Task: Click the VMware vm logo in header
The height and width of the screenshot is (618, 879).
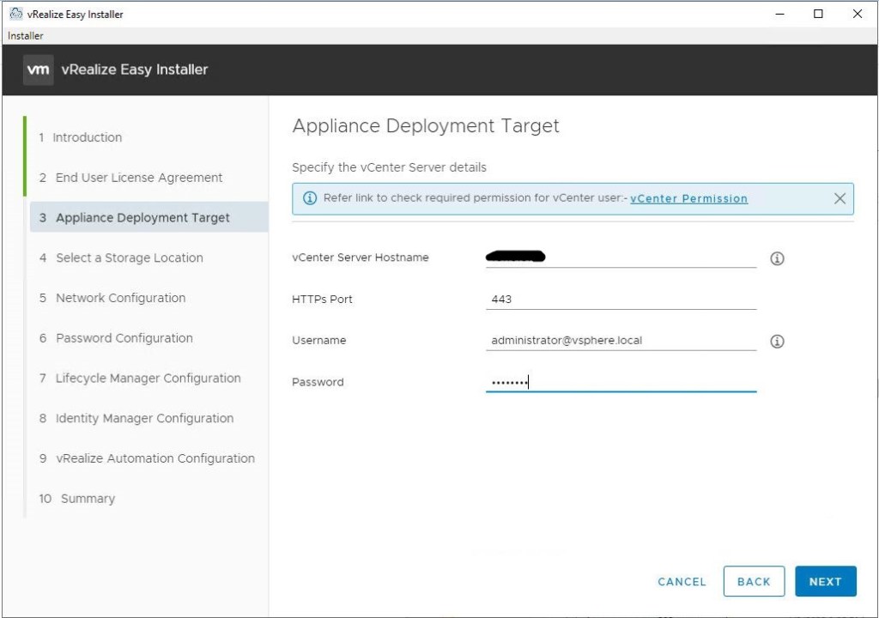Action: (x=38, y=70)
